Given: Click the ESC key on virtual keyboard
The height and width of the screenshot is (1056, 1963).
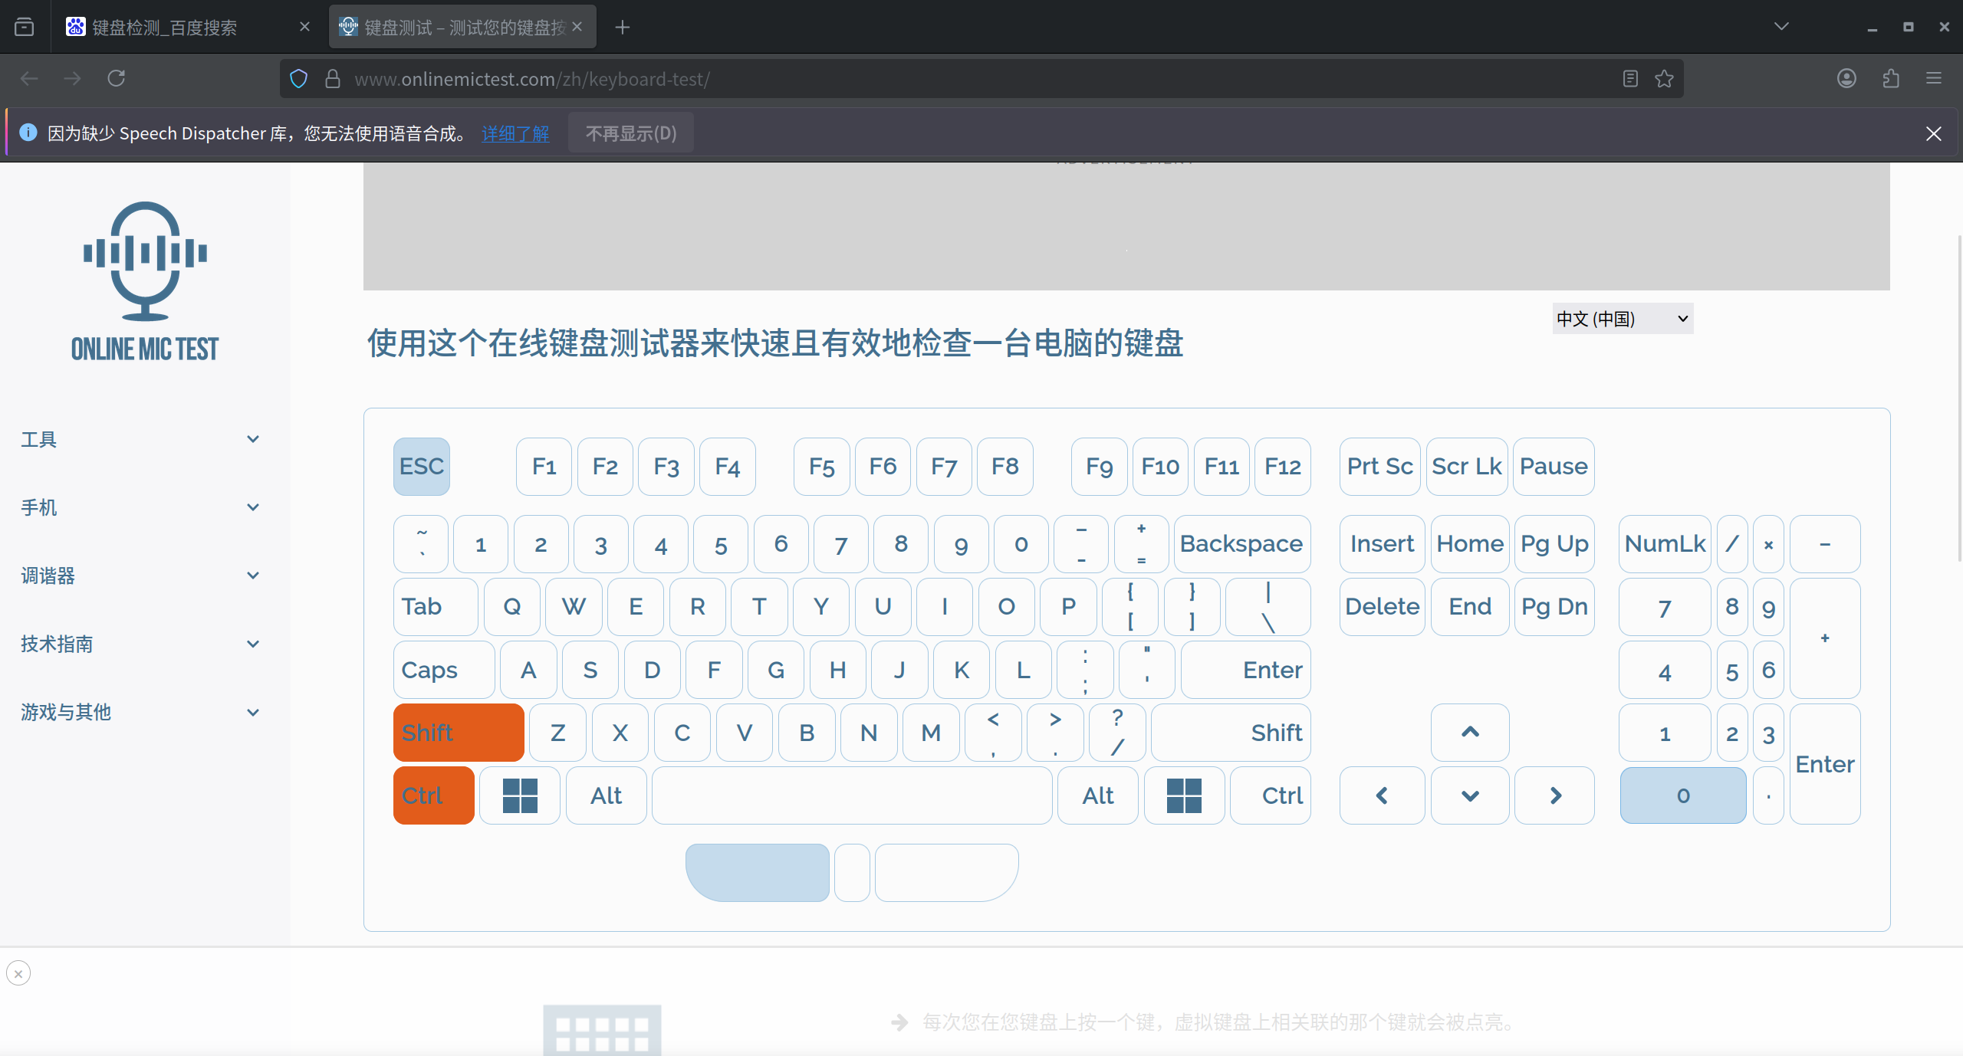Looking at the screenshot, I should click(422, 467).
